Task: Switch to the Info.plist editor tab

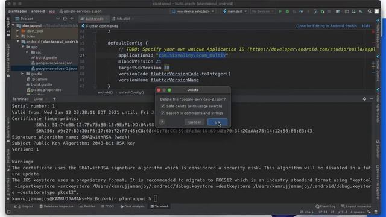Action: 123,19
